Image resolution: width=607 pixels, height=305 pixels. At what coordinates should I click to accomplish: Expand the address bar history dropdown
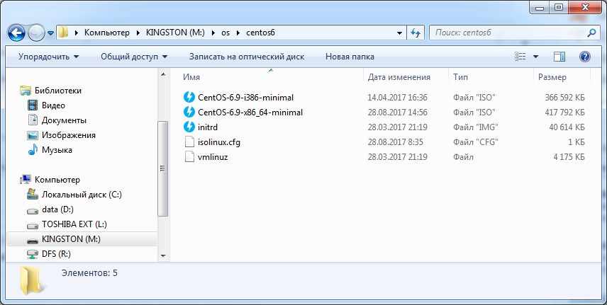(401, 33)
